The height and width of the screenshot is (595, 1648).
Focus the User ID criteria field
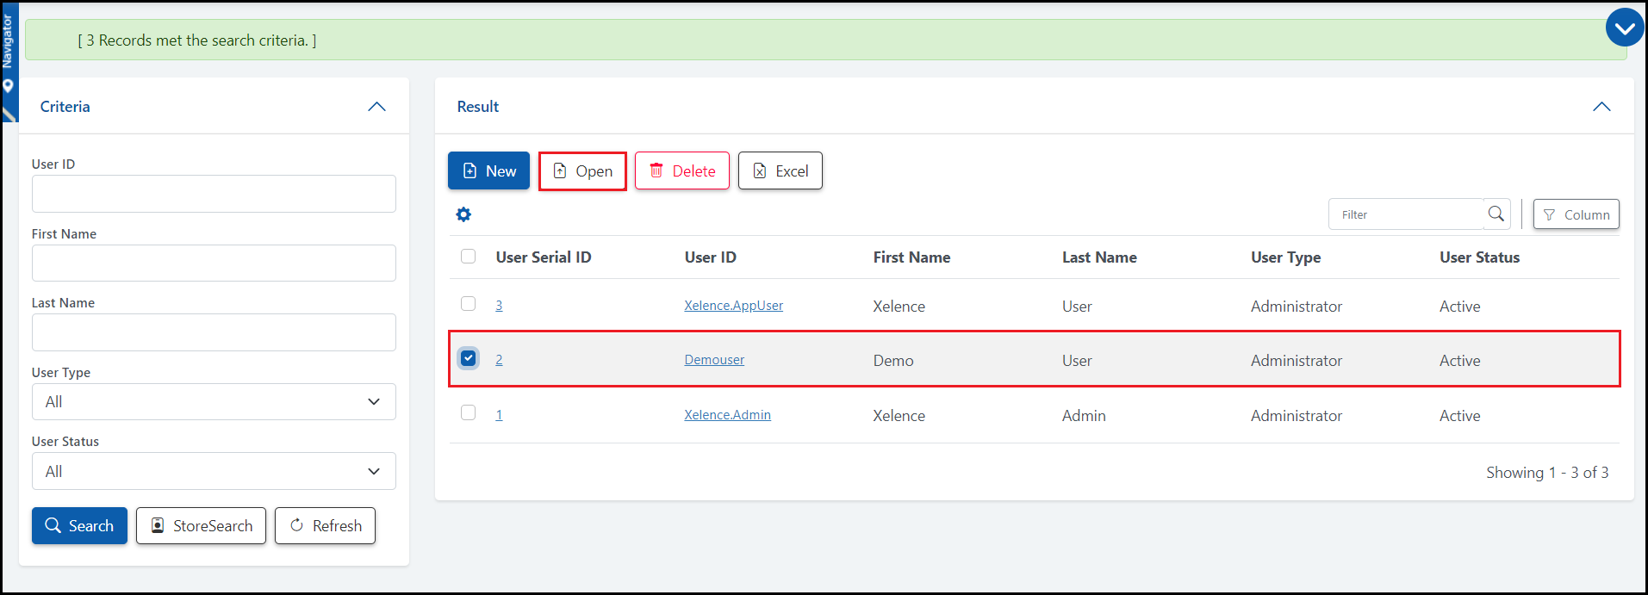coord(214,194)
